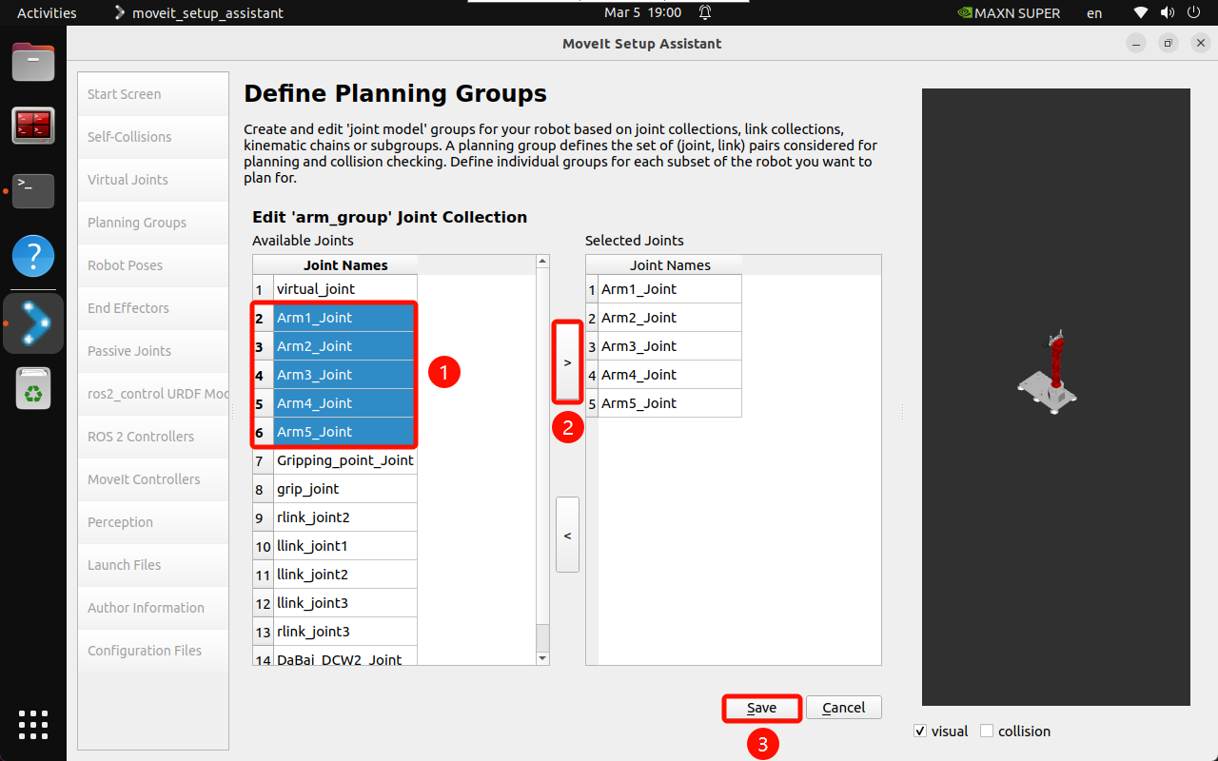The image size is (1218, 761).
Task: Open the en language indicator menu
Action: (1094, 13)
